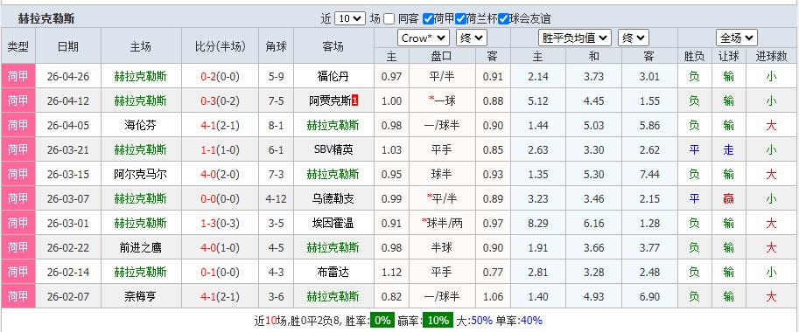Screen dimensions: 799x332
Task: Click the 荷甲 league tag for 26-02-07
Action: coord(18,296)
